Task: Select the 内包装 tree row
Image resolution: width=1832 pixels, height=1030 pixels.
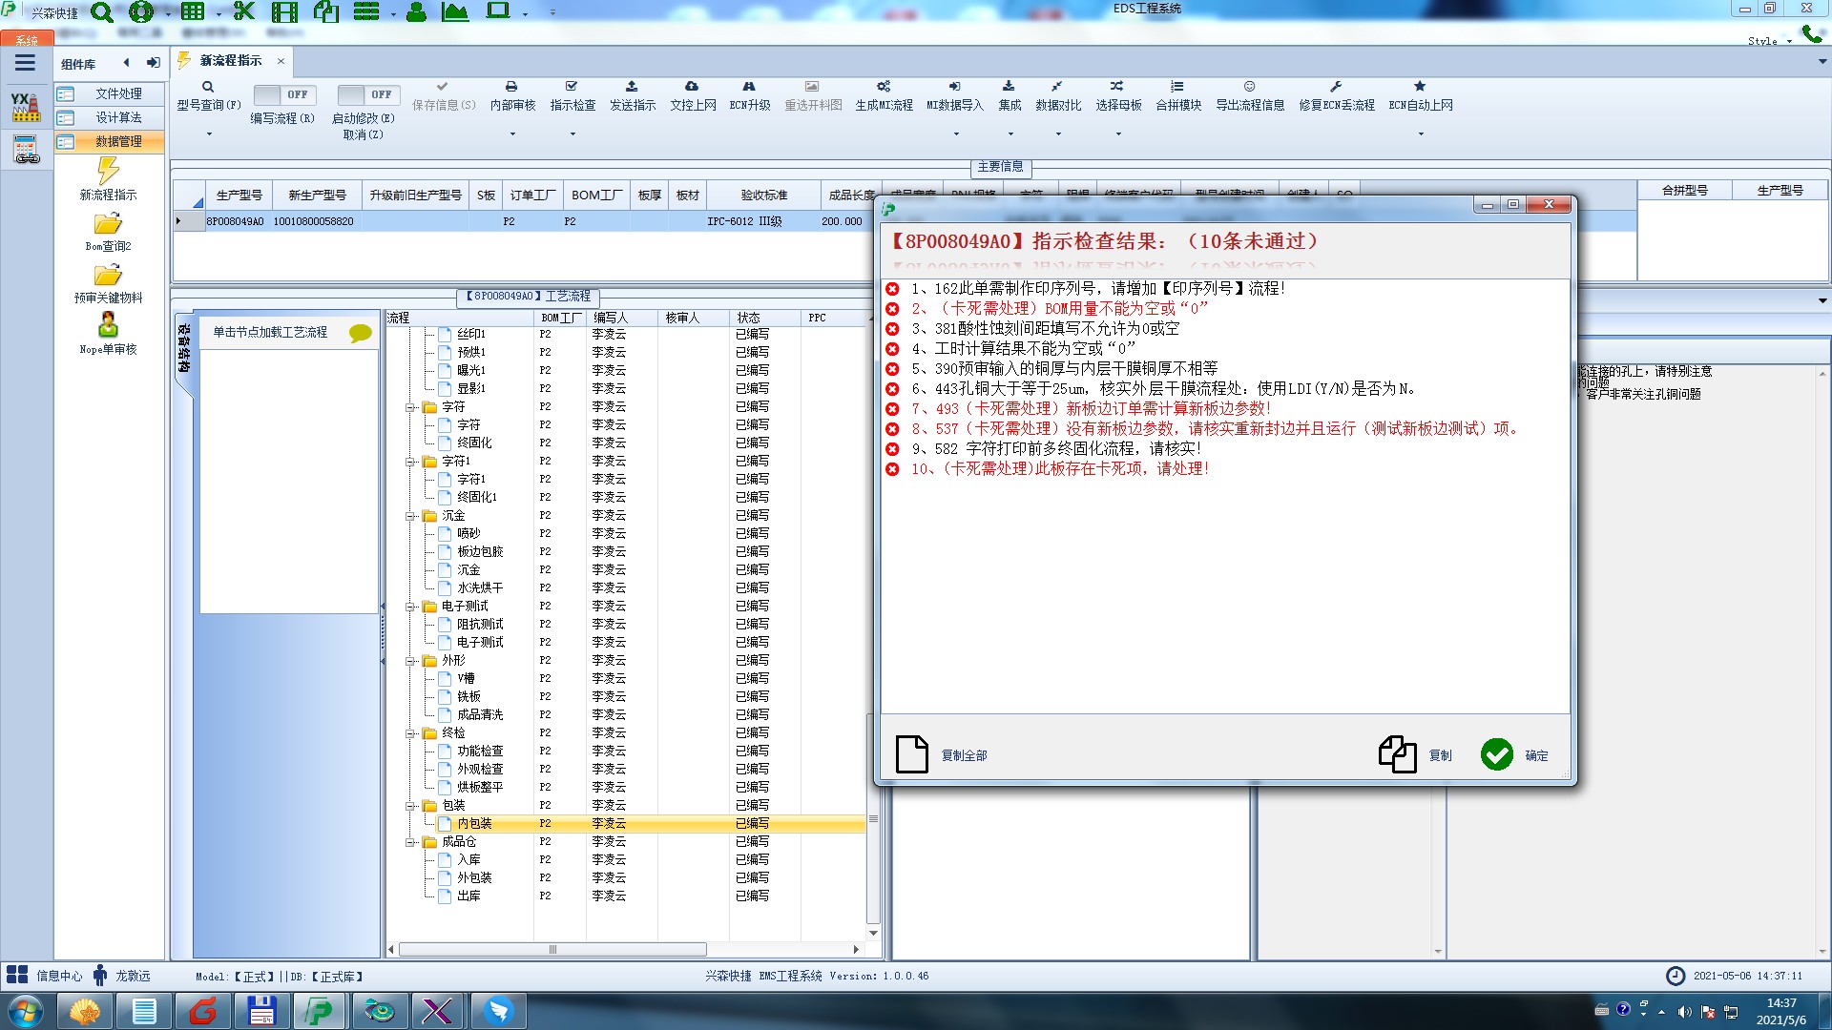Action: [x=474, y=823]
